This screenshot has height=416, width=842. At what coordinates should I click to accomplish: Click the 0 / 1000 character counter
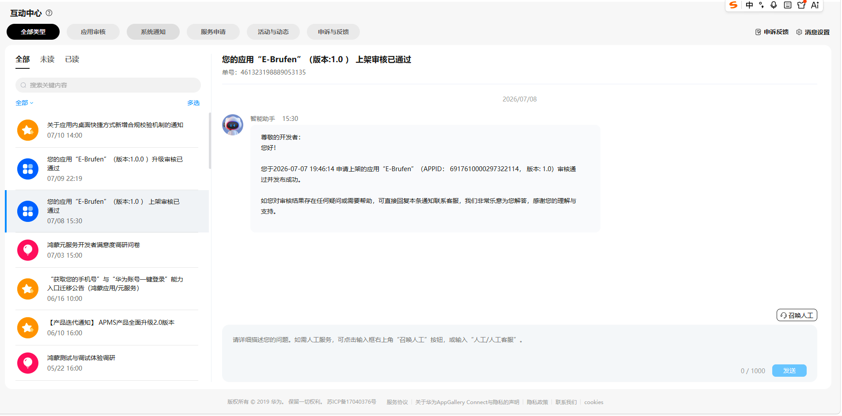pos(753,371)
